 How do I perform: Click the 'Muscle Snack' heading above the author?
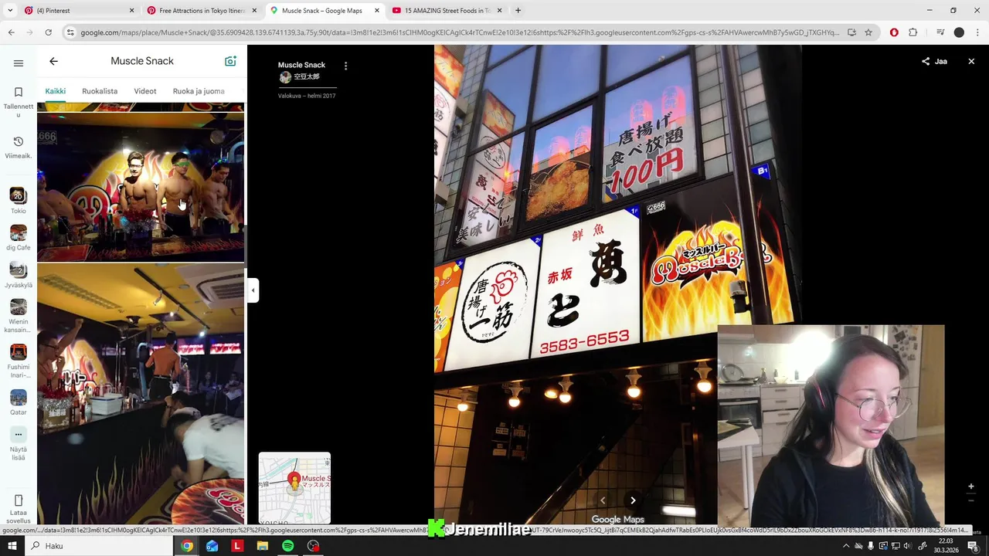tap(301, 65)
